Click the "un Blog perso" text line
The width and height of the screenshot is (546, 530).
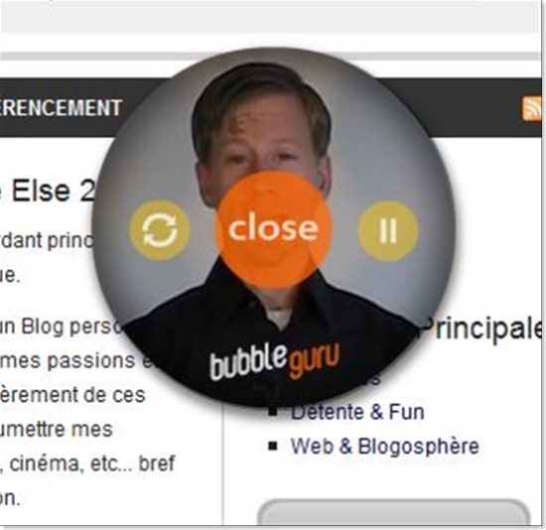click(x=65, y=327)
